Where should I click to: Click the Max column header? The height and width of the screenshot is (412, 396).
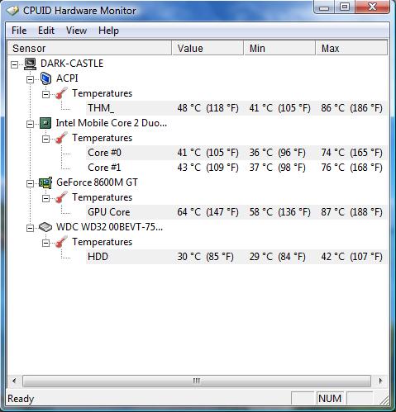click(x=351, y=48)
